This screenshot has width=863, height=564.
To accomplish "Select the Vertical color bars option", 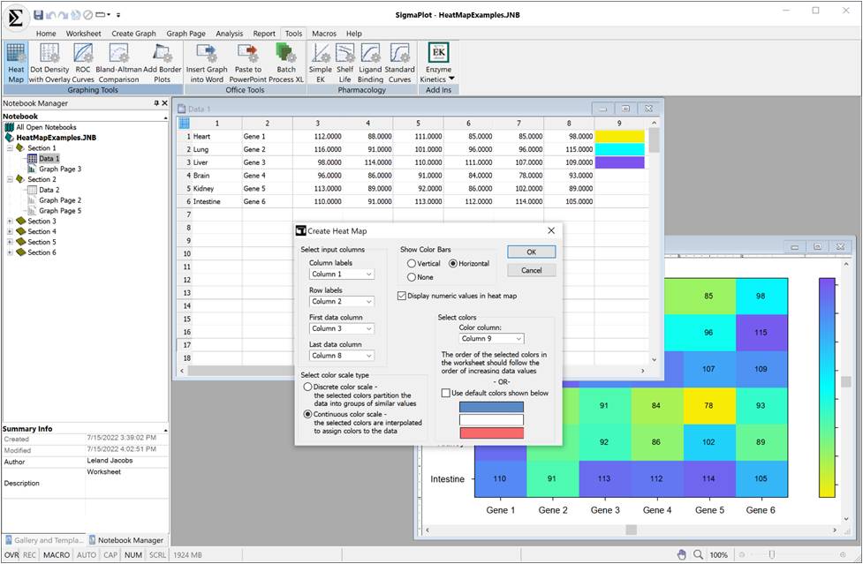I will (x=412, y=264).
